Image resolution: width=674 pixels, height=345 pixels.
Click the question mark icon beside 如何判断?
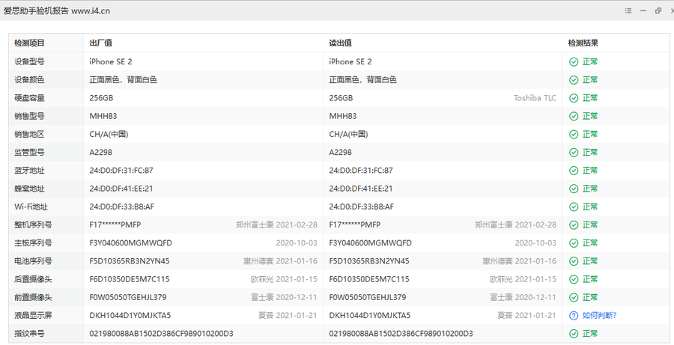(574, 315)
